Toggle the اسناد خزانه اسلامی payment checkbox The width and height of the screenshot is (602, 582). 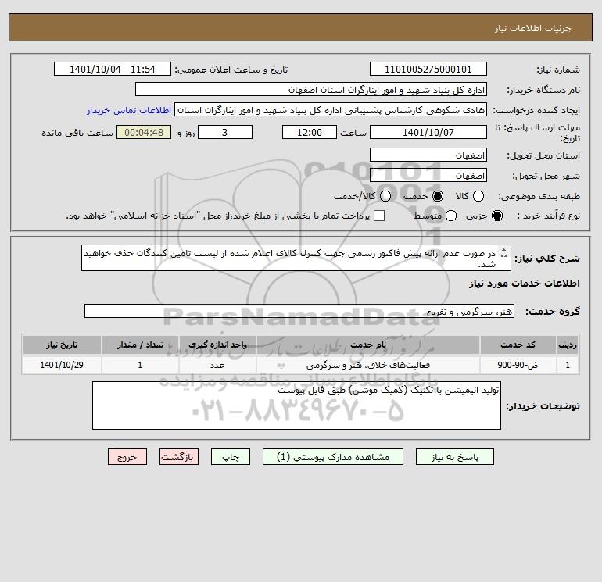(x=379, y=216)
